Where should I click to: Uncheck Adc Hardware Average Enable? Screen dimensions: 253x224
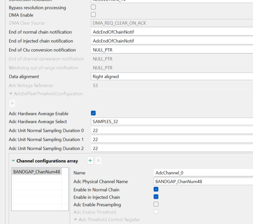pyautogui.click(x=93, y=113)
